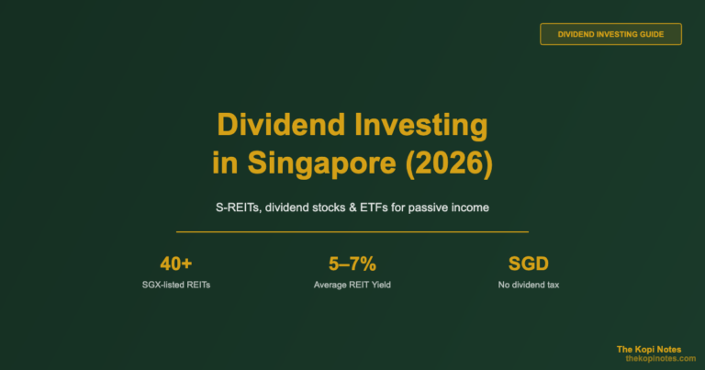
Task: Click the "Average REIT Yield" label
Action: pyautogui.click(x=352, y=285)
